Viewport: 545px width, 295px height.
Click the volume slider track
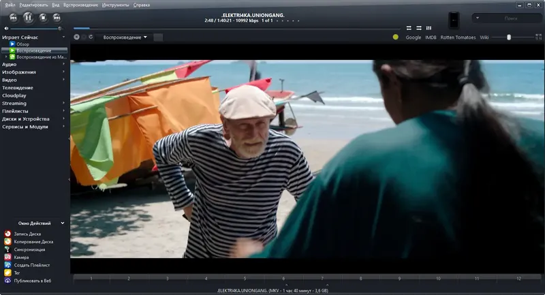tap(36, 29)
